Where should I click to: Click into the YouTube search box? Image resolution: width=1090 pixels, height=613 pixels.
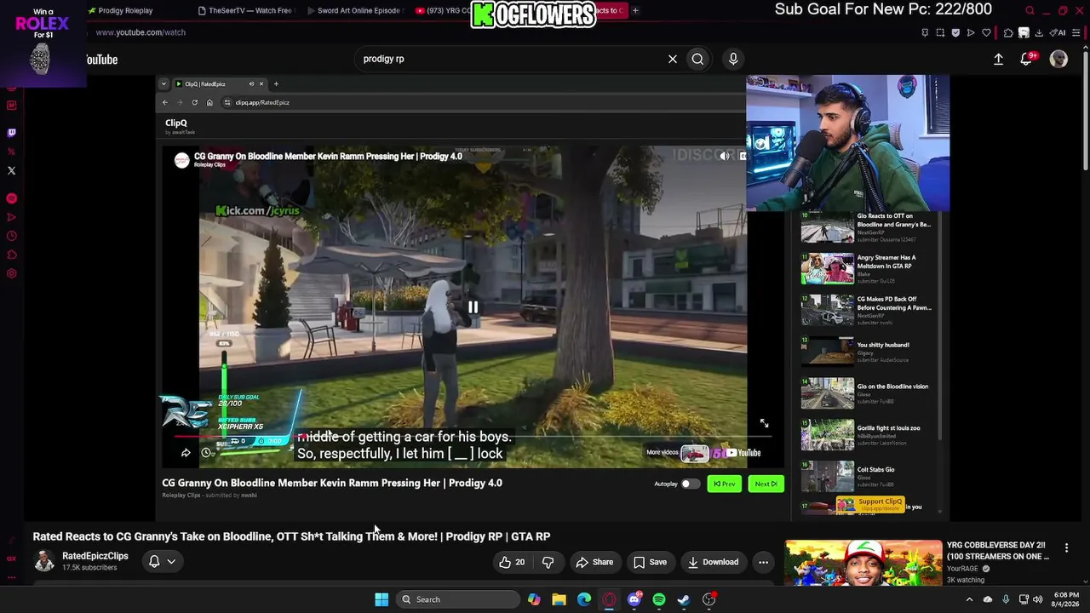(511, 59)
